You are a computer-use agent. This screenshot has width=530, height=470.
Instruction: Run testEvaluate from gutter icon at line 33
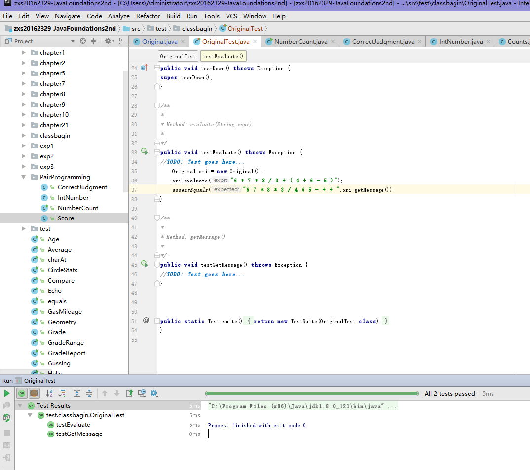(144, 152)
